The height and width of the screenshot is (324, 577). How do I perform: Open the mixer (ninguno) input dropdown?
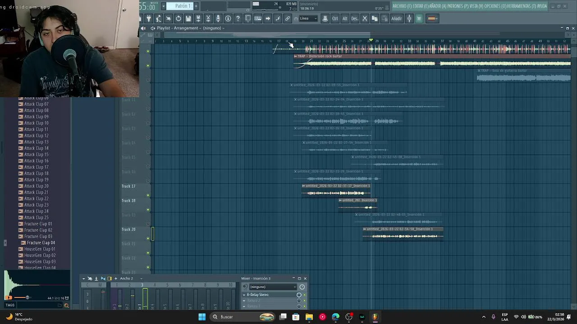click(273, 287)
